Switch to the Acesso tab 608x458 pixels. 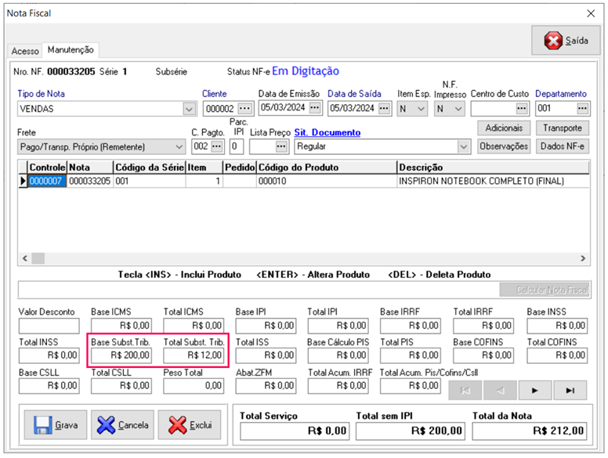click(24, 51)
